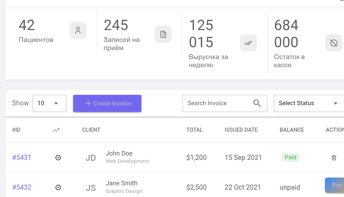
Task: Open invoice link #5431
Action: 22,157
